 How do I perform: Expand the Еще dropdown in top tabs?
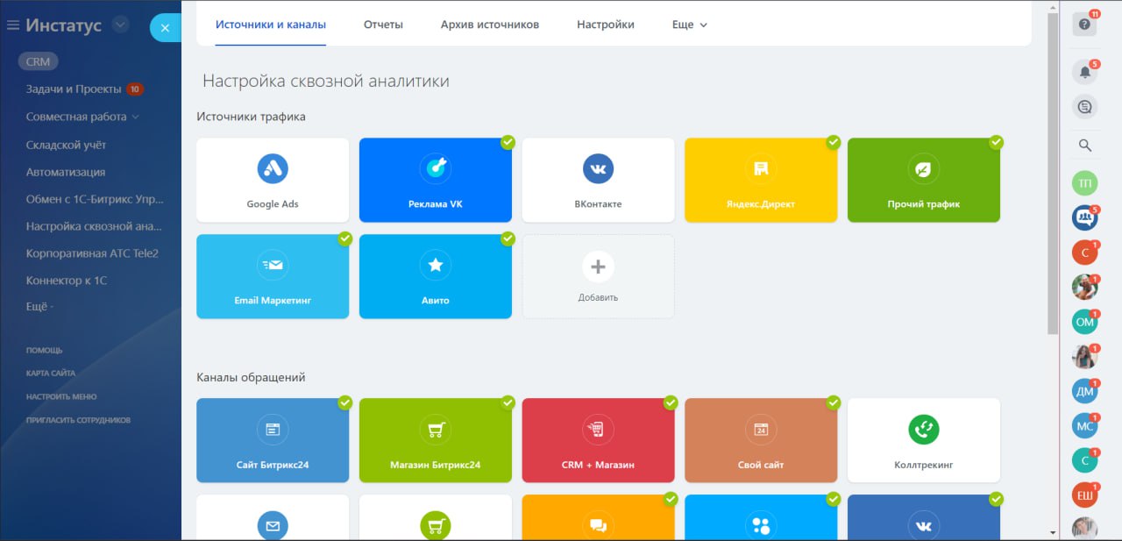[x=690, y=25]
